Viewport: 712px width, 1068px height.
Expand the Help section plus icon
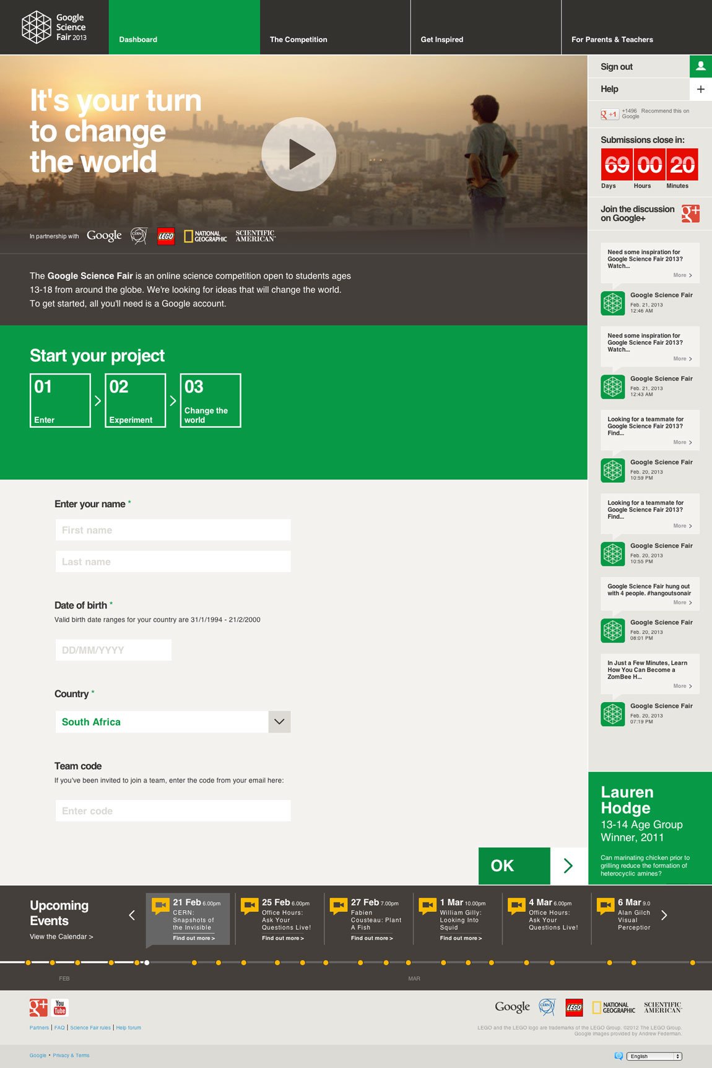pyautogui.click(x=701, y=89)
